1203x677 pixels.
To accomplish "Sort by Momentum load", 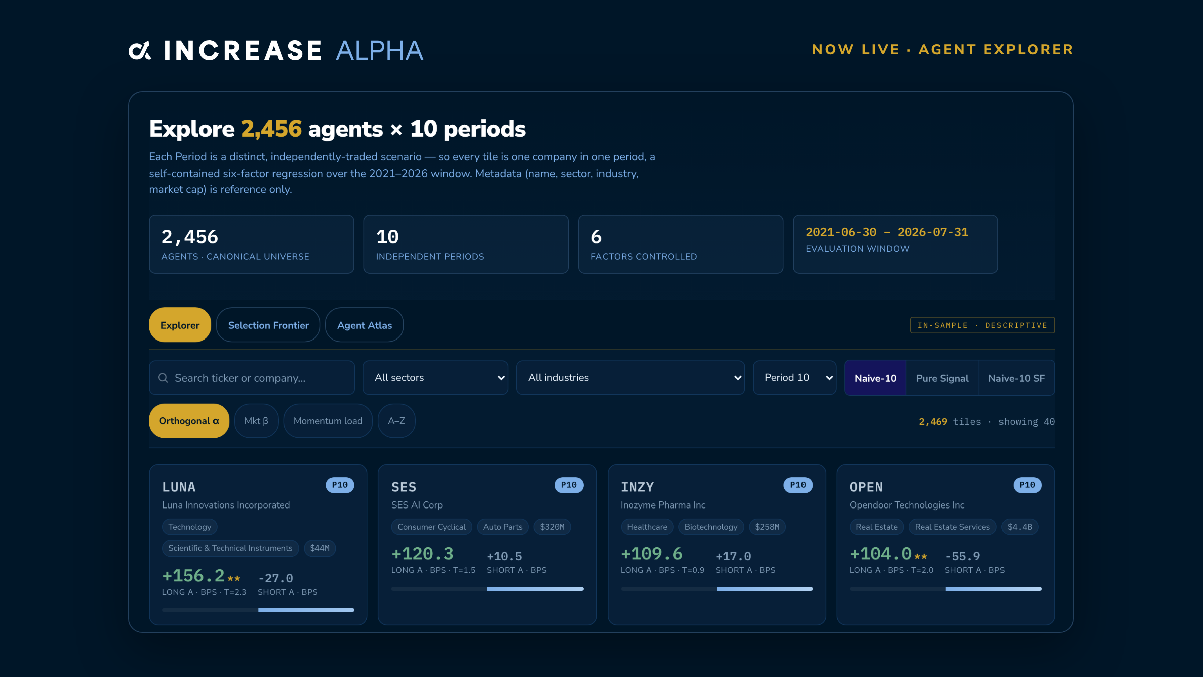I will [x=328, y=421].
